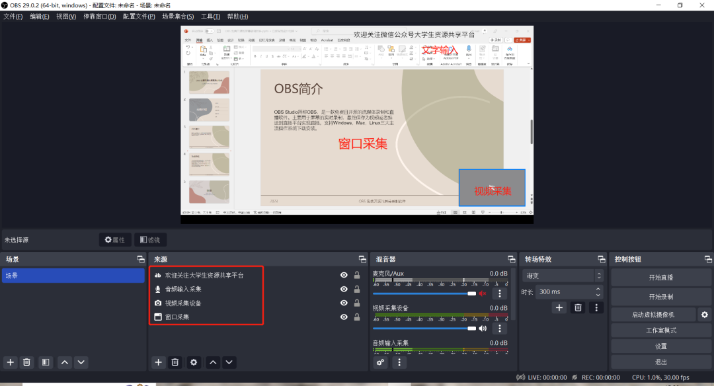Undock the 场景 panel
The image size is (714, 386).
click(141, 259)
